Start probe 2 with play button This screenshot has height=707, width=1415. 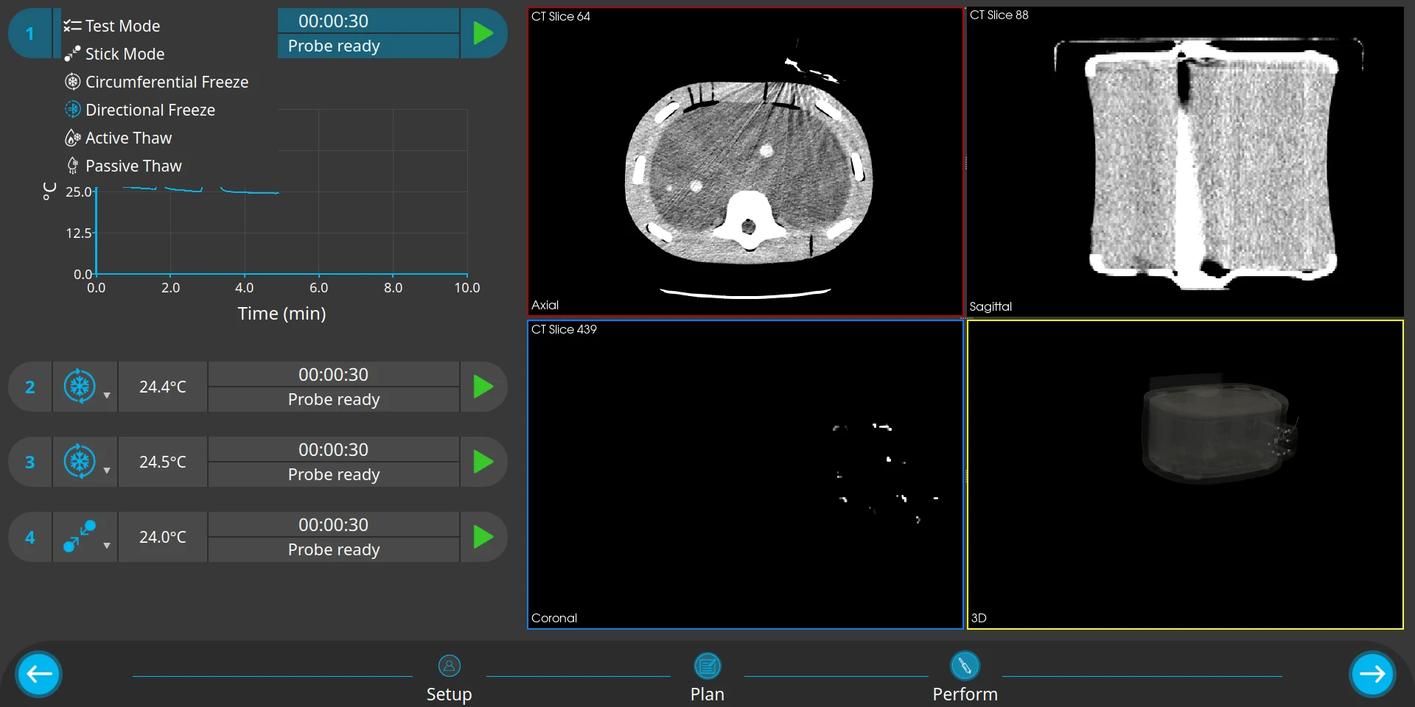point(483,387)
